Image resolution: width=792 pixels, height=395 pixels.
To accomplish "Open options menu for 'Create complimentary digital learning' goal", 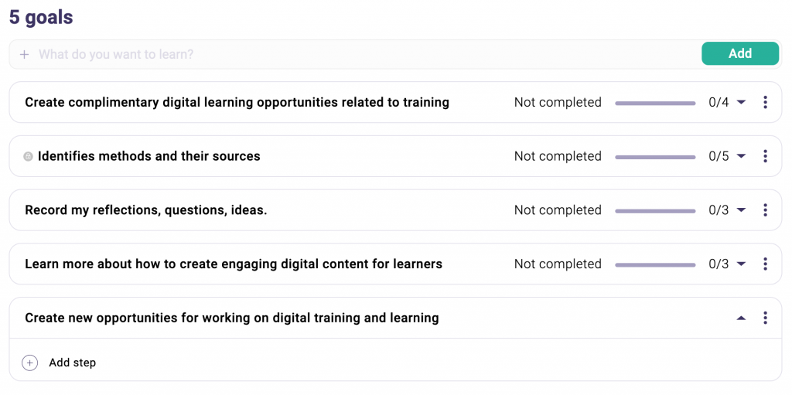I will coord(765,102).
